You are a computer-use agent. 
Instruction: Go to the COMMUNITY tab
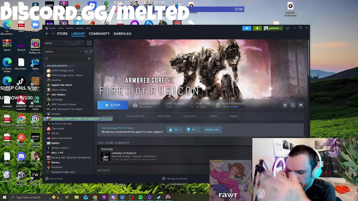pos(99,33)
